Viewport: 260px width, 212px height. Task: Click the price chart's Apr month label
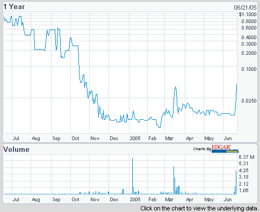coord(190,138)
